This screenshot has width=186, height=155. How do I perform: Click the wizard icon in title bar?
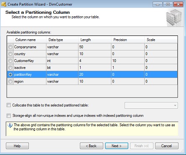[4, 4]
